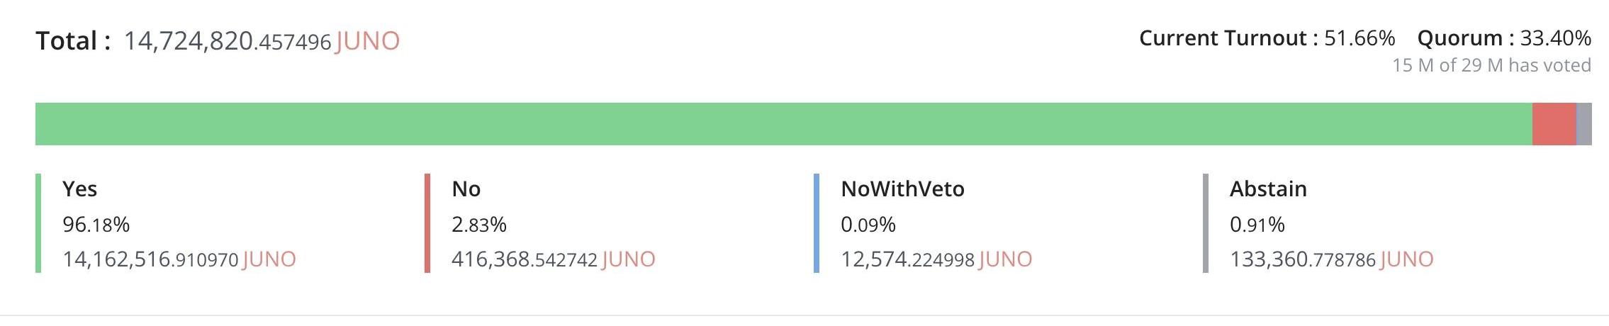
Task: Click the 0.91% Abstain percentage
Action: 1257,225
